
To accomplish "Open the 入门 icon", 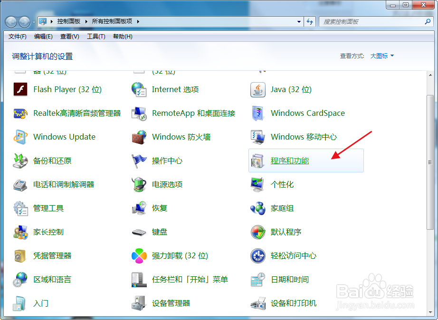I will (20, 303).
